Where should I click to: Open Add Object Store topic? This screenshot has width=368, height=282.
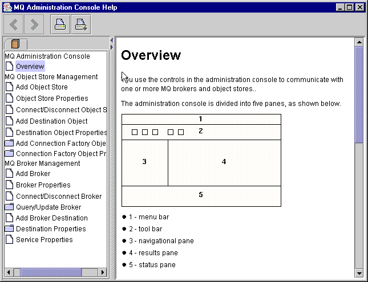[42, 87]
